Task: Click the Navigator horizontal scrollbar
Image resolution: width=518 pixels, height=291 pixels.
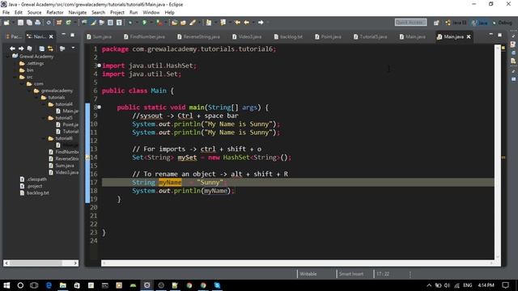Action: (41, 263)
